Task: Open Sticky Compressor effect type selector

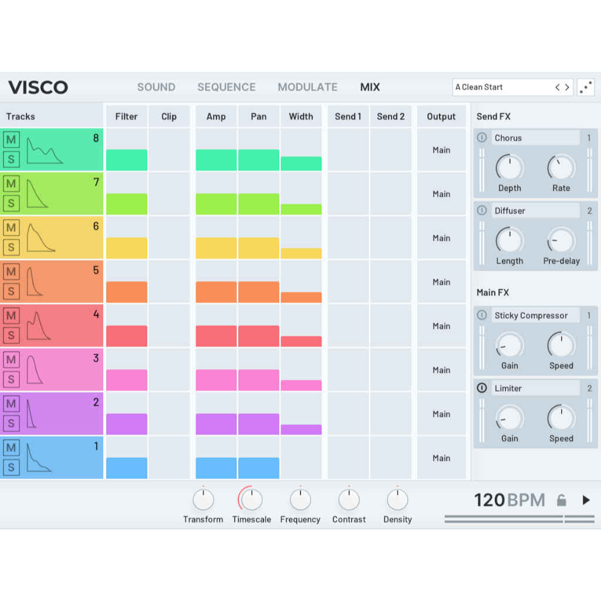Action: tap(535, 315)
